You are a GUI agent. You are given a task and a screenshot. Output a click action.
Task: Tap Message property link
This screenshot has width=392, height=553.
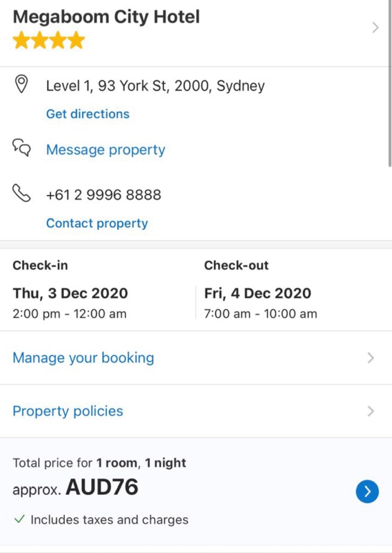click(105, 150)
